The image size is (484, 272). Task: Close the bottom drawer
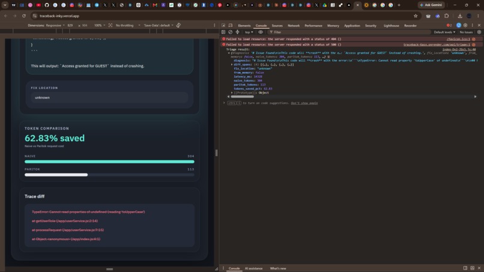[479, 268]
